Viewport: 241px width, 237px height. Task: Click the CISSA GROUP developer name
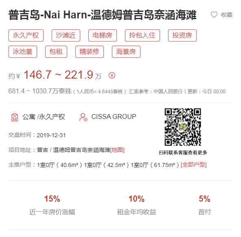coord(114,116)
